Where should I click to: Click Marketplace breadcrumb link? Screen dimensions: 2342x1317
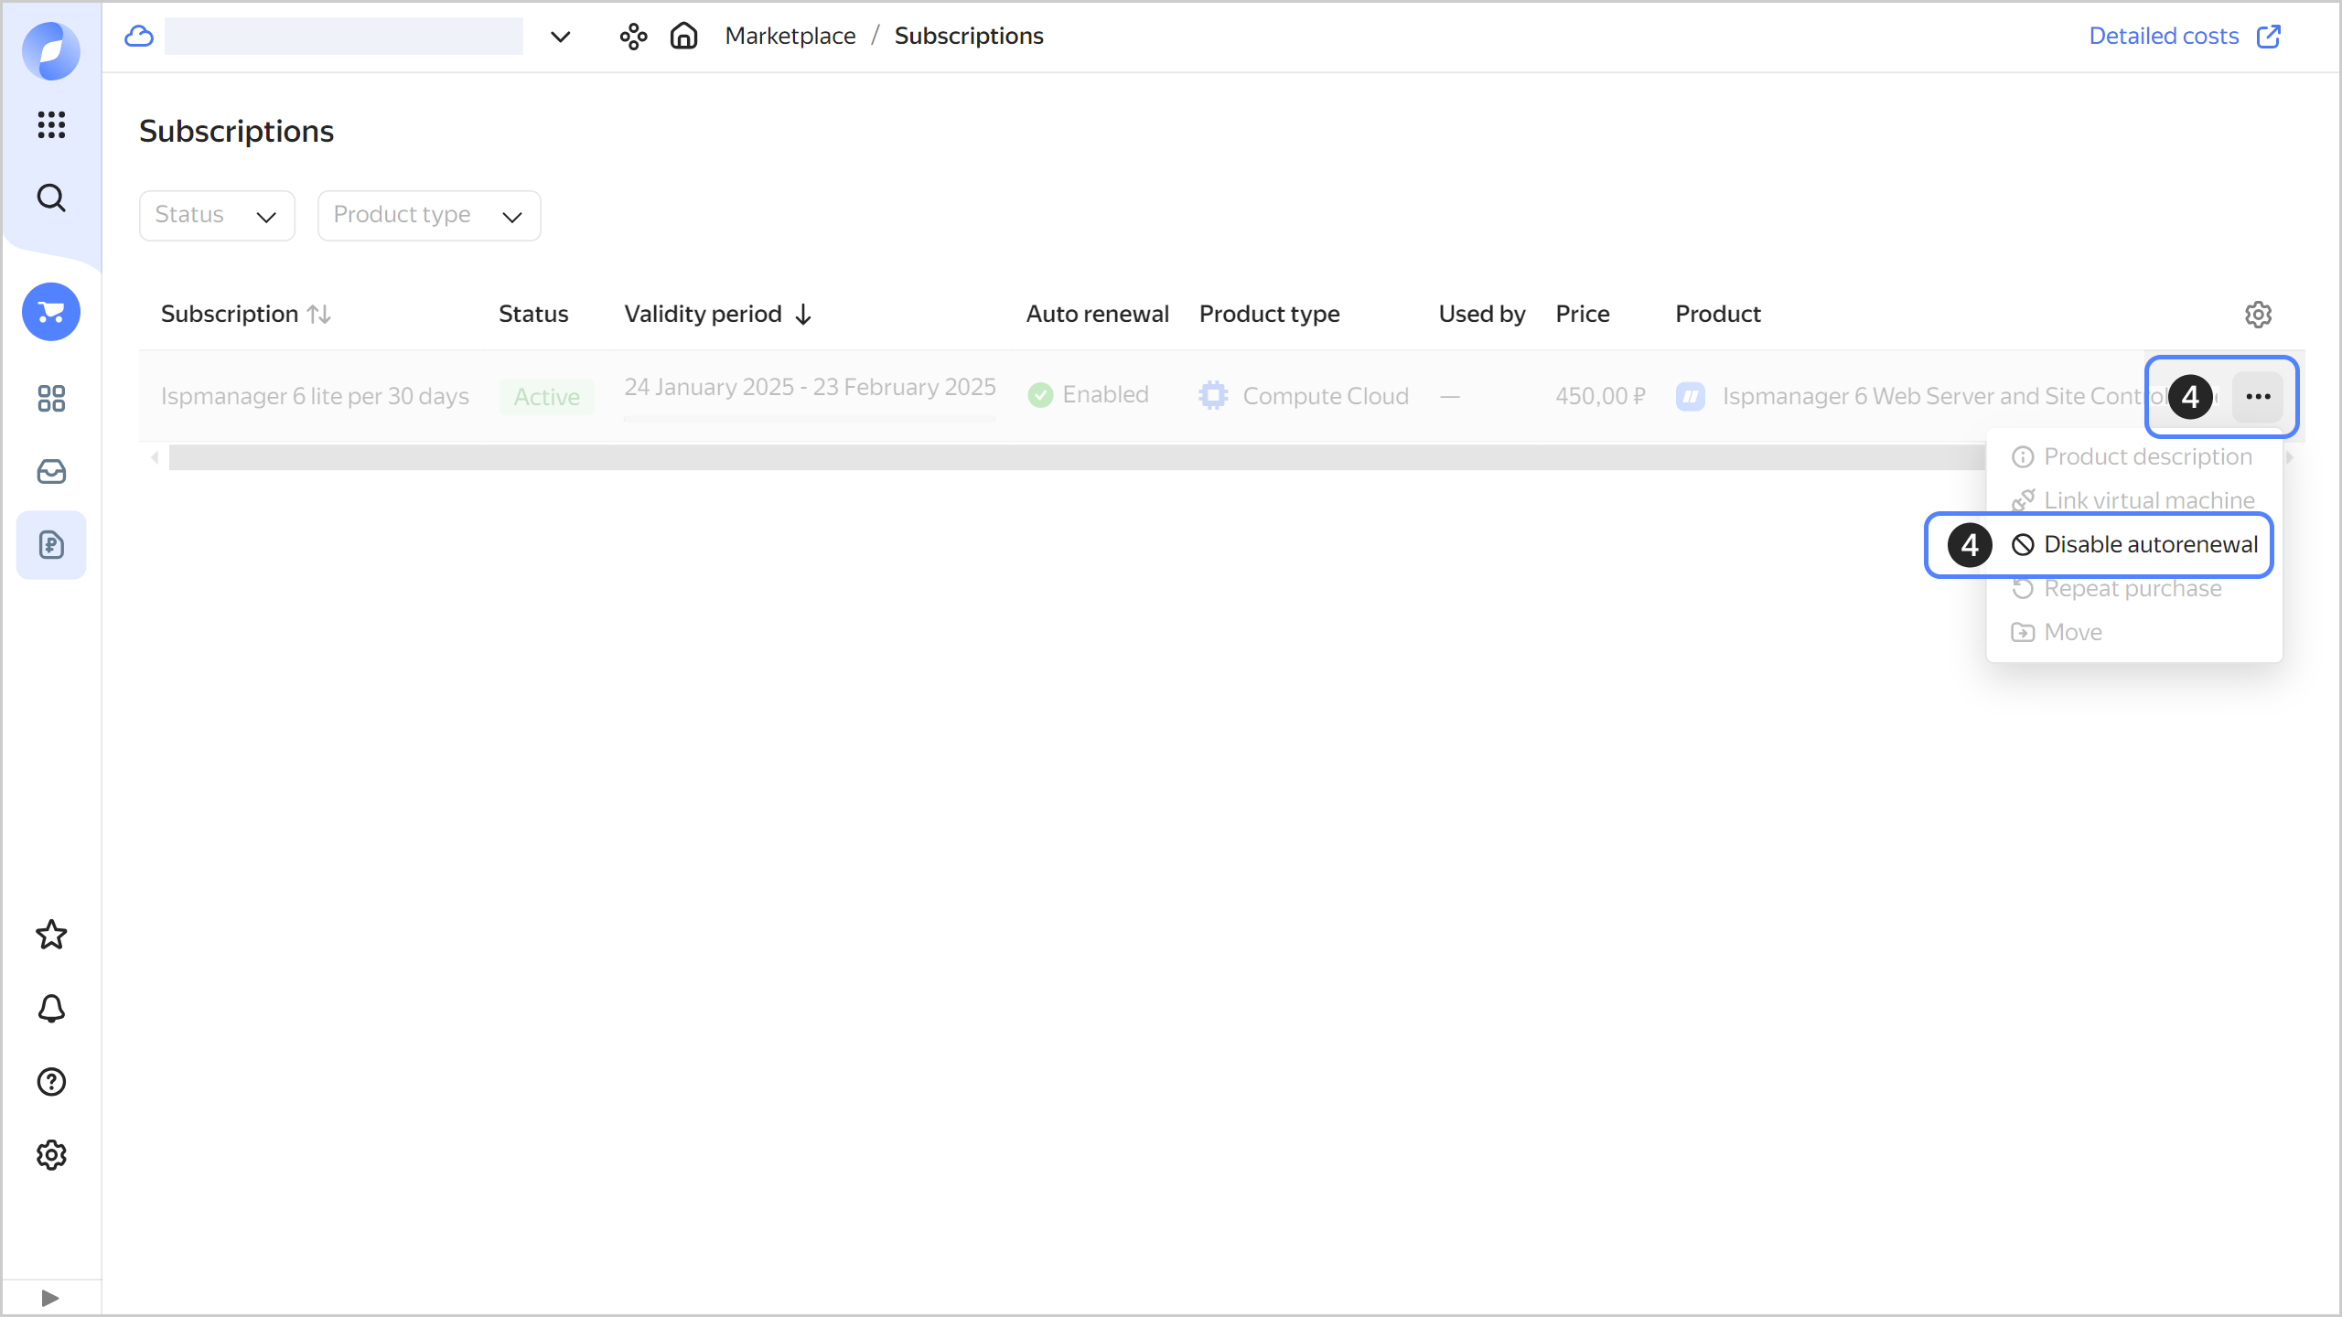pyautogui.click(x=790, y=36)
